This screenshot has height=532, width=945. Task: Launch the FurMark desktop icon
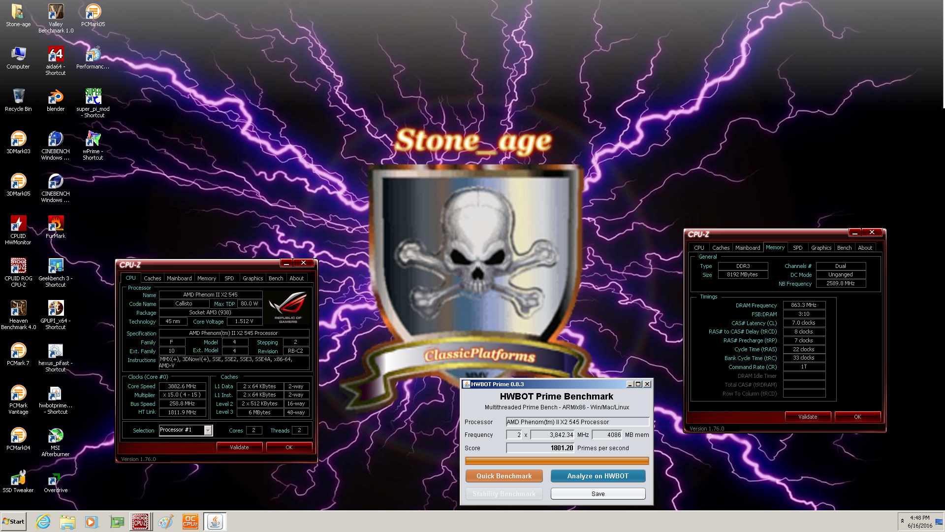coord(56,227)
